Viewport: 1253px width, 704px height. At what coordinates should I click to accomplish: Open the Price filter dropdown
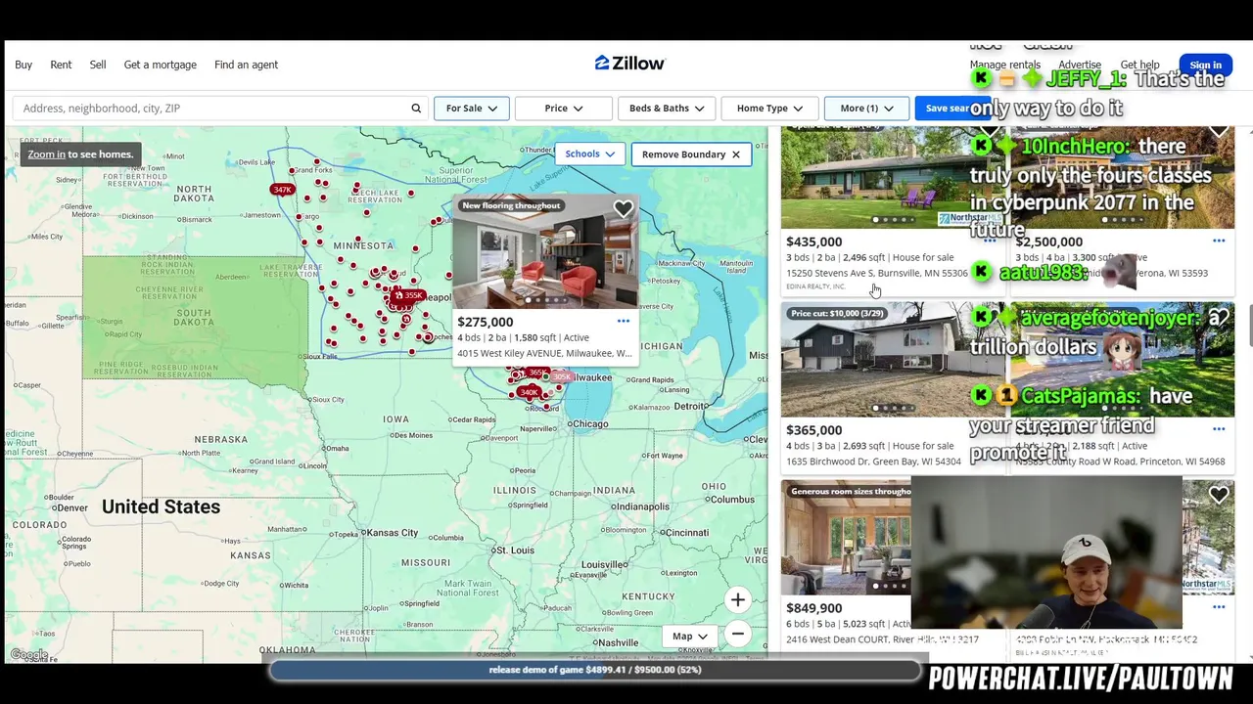[563, 109]
